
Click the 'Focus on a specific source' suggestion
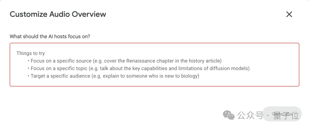(x=61, y=61)
